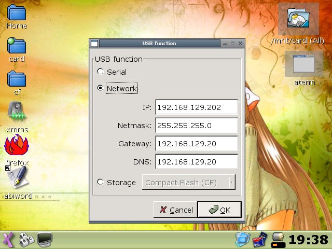
Task: Select the Serial radio button
Action: point(101,72)
